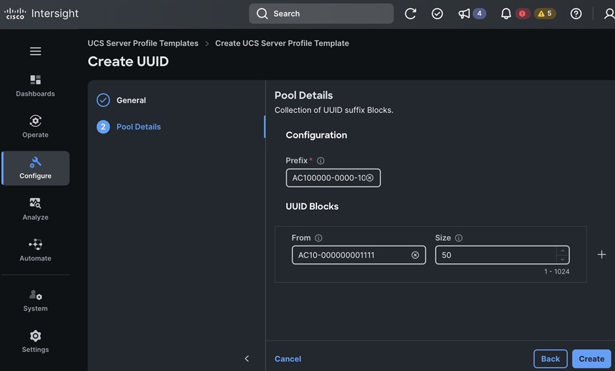Click Cancel to abort UUID creation
This screenshot has width=615, height=371.
(288, 359)
